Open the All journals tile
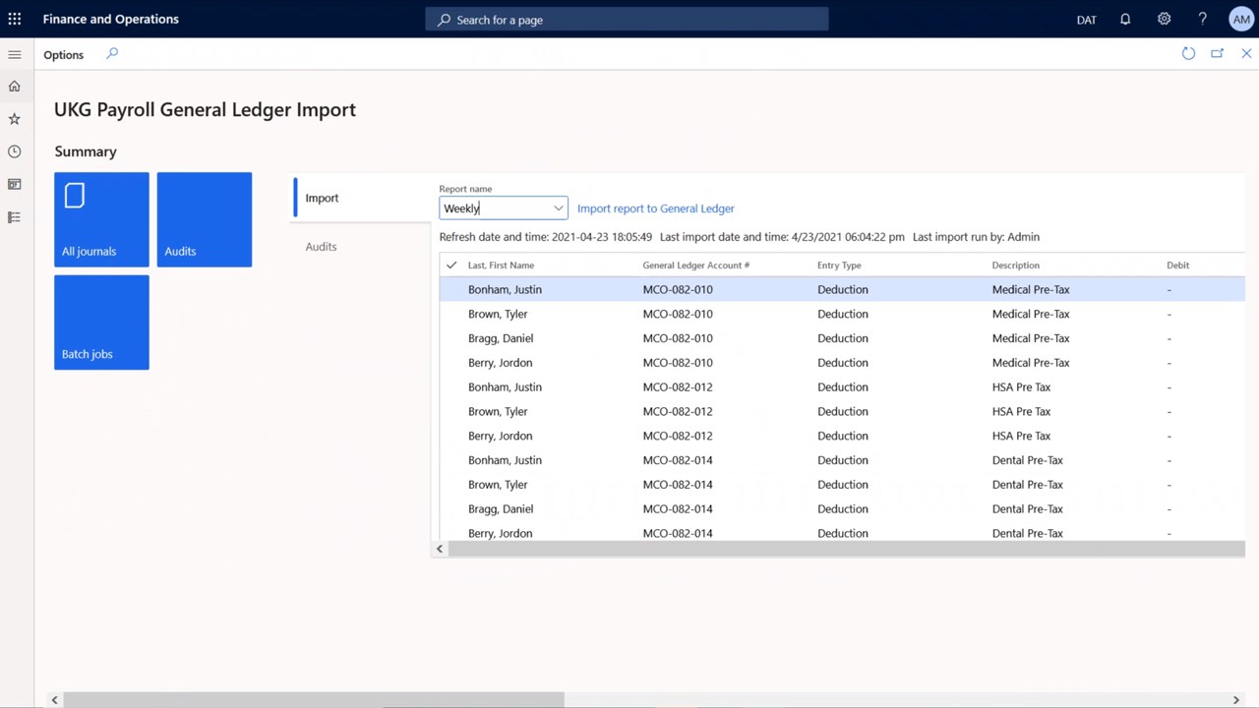 point(101,219)
